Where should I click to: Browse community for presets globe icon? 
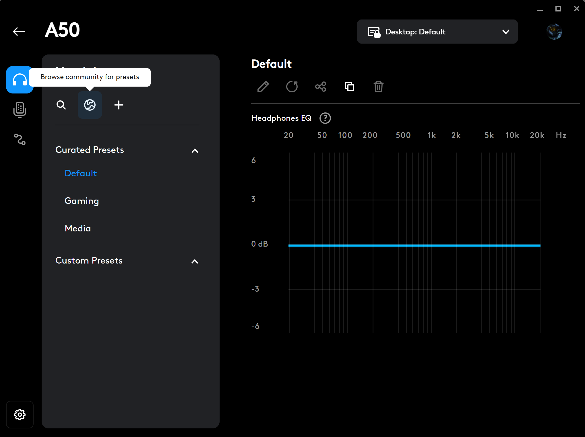[x=90, y=105]
